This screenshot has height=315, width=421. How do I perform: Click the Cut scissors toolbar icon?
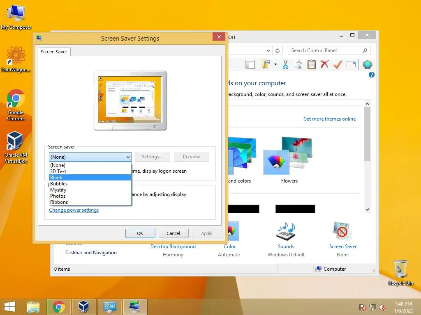click(x=285, y=64)
